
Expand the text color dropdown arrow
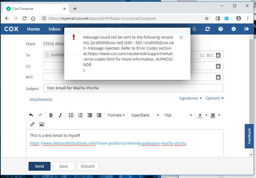click(206, 115)
